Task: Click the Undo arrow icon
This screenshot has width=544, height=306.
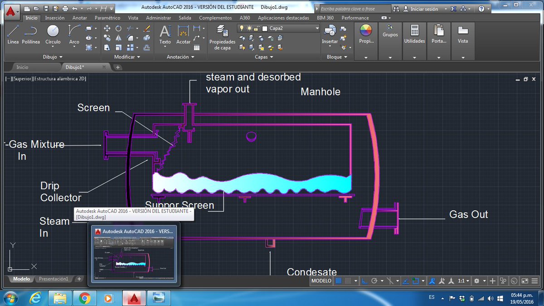Action: click(74, 8)
